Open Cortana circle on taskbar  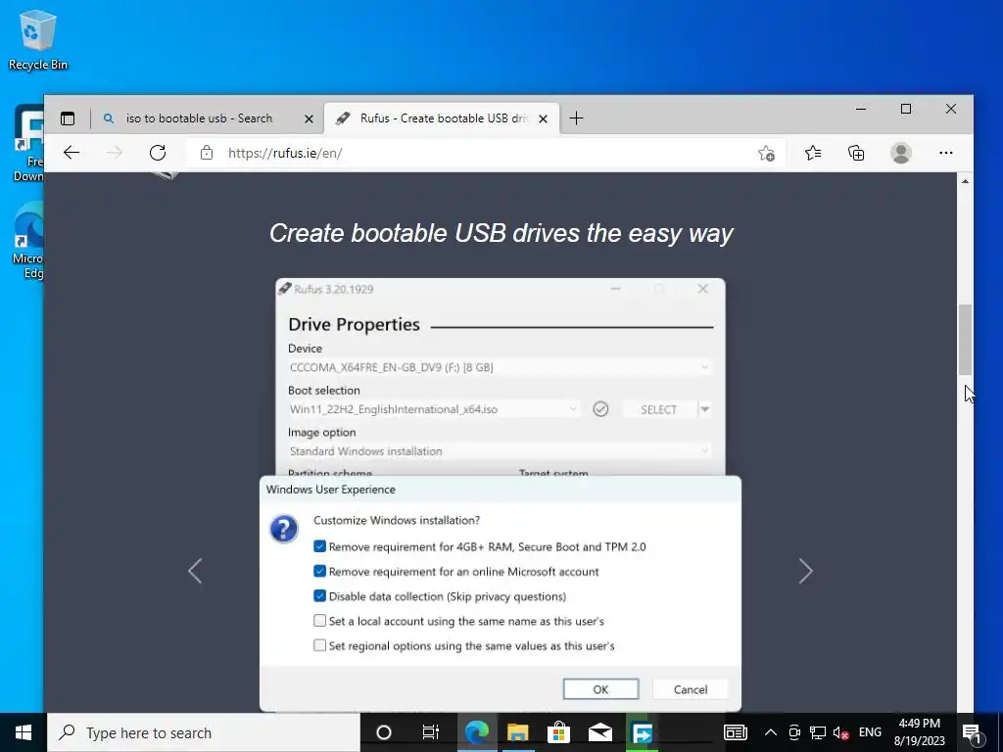pyautogui.click(x=383, y=732)
